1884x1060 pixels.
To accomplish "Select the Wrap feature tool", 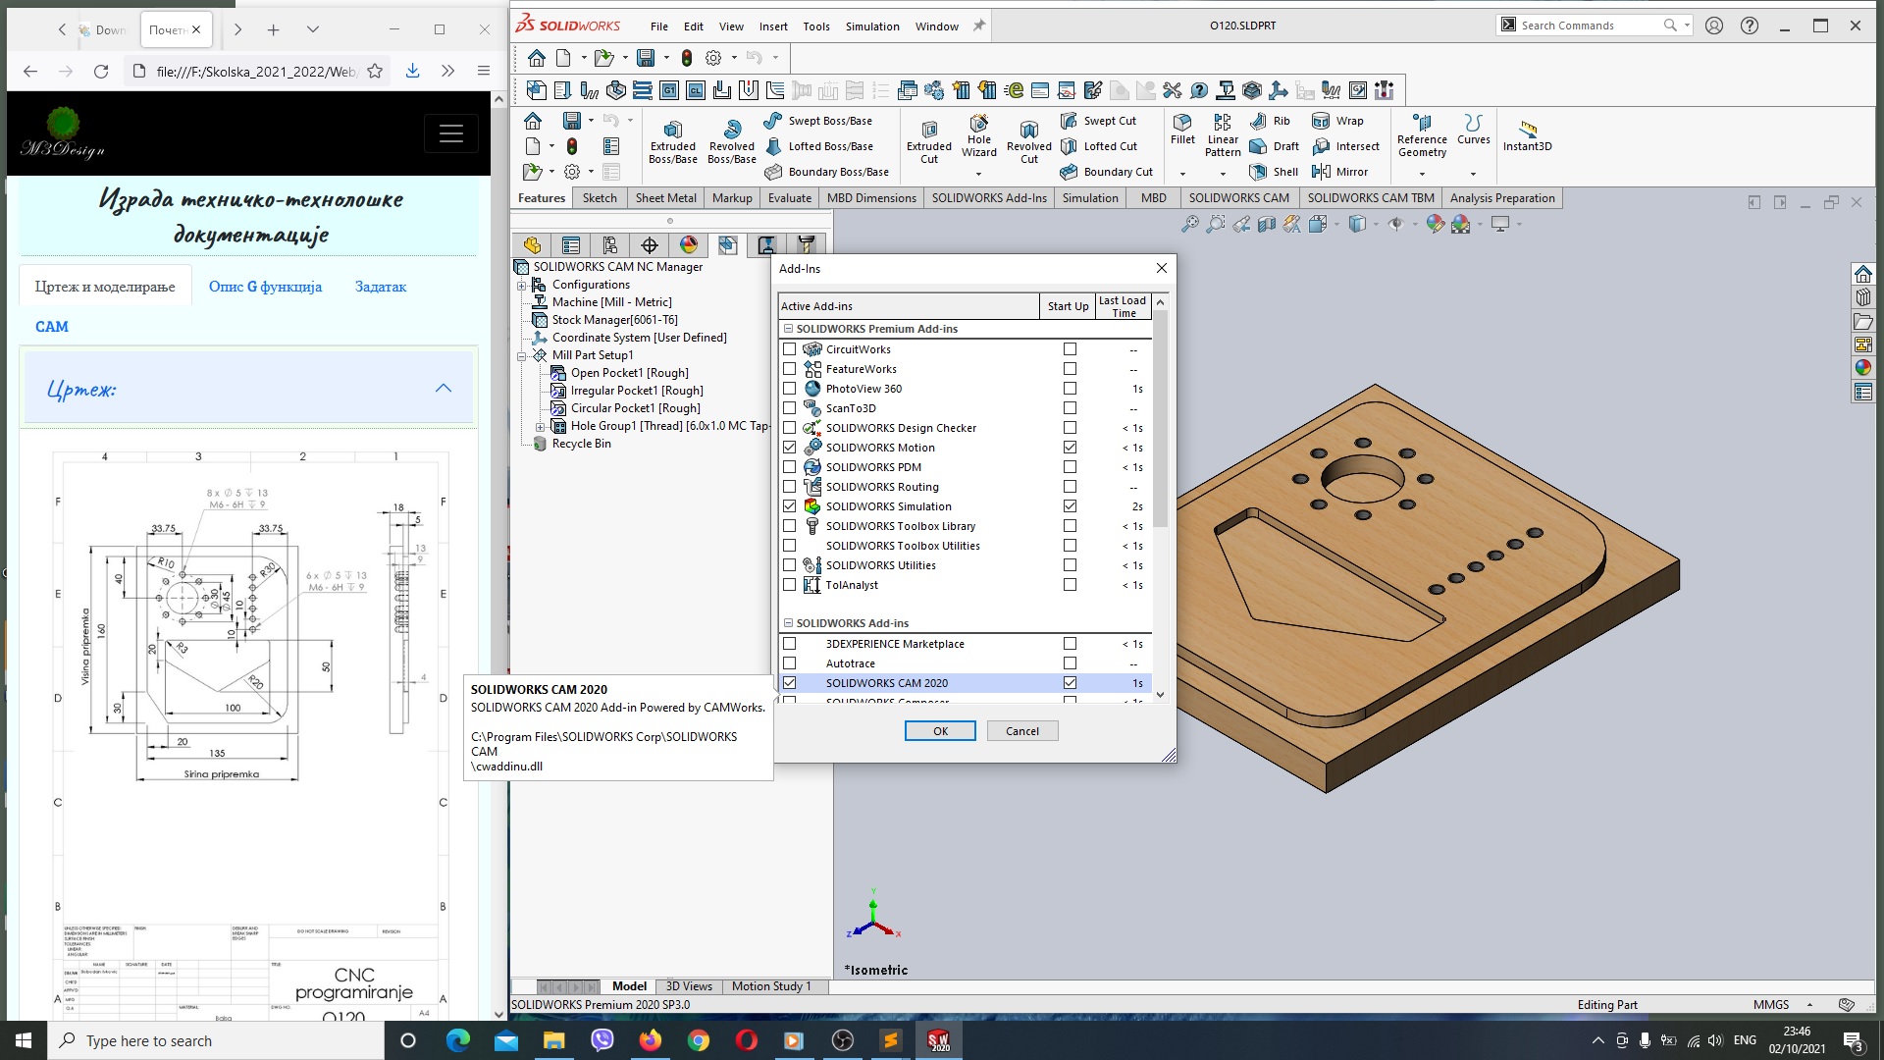I will point(1337,121).
